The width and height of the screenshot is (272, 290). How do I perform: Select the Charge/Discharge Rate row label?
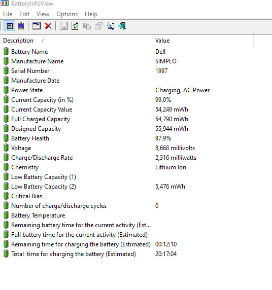(42, 158)
